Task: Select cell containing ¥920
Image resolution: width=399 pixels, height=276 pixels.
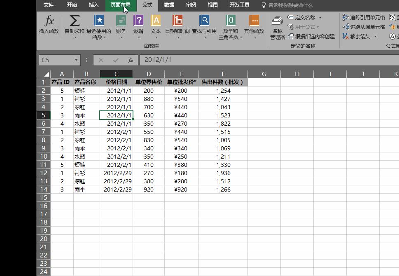Action: point(182,189)
